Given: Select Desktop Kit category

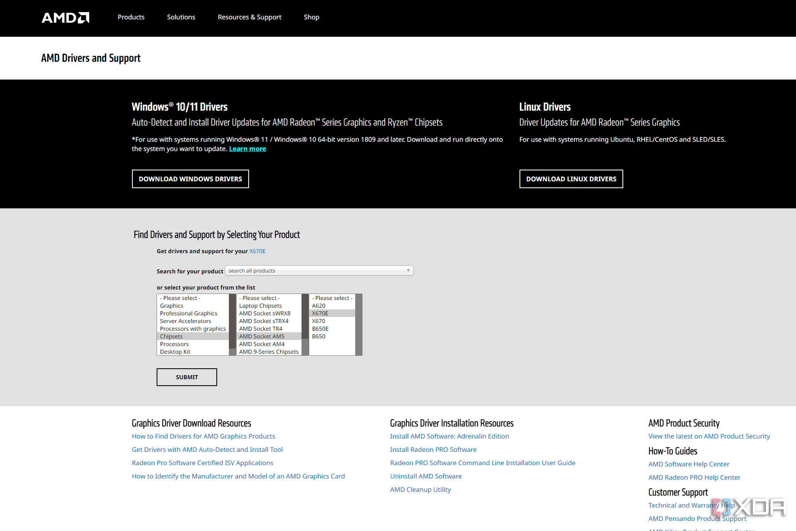Looking at the screenshot, I should coord(193,352).
